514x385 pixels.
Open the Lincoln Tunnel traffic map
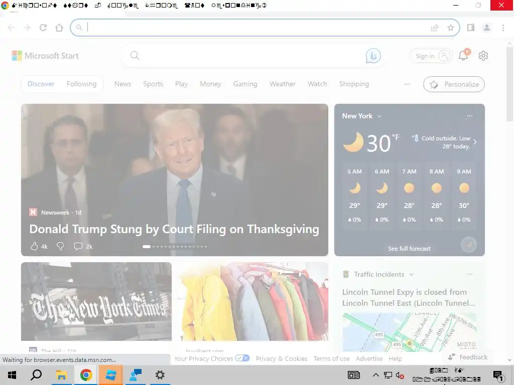pyautogui.click(x=410, y=332)
